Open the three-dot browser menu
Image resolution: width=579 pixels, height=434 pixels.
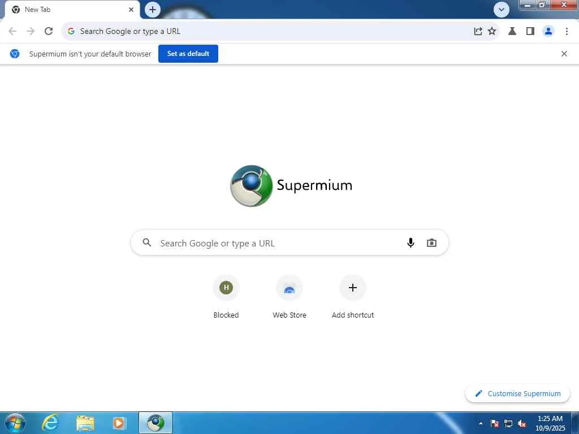(x=567, y=32)
